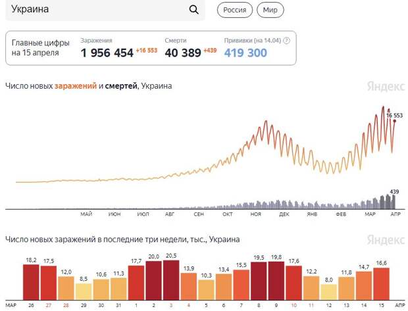The width and height of the screenshot is (408, 311).
Task: Click the 419 300 vaccinations figure
Action: (x=245, y=53)
